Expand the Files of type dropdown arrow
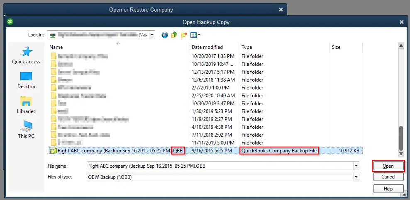The width and height of the screenshot is (410, 200). (356, 177)
